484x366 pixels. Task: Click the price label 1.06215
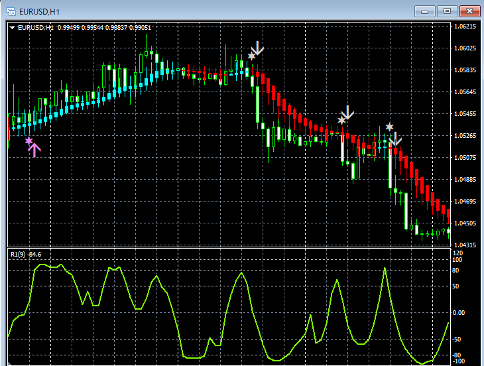(465, 27)
